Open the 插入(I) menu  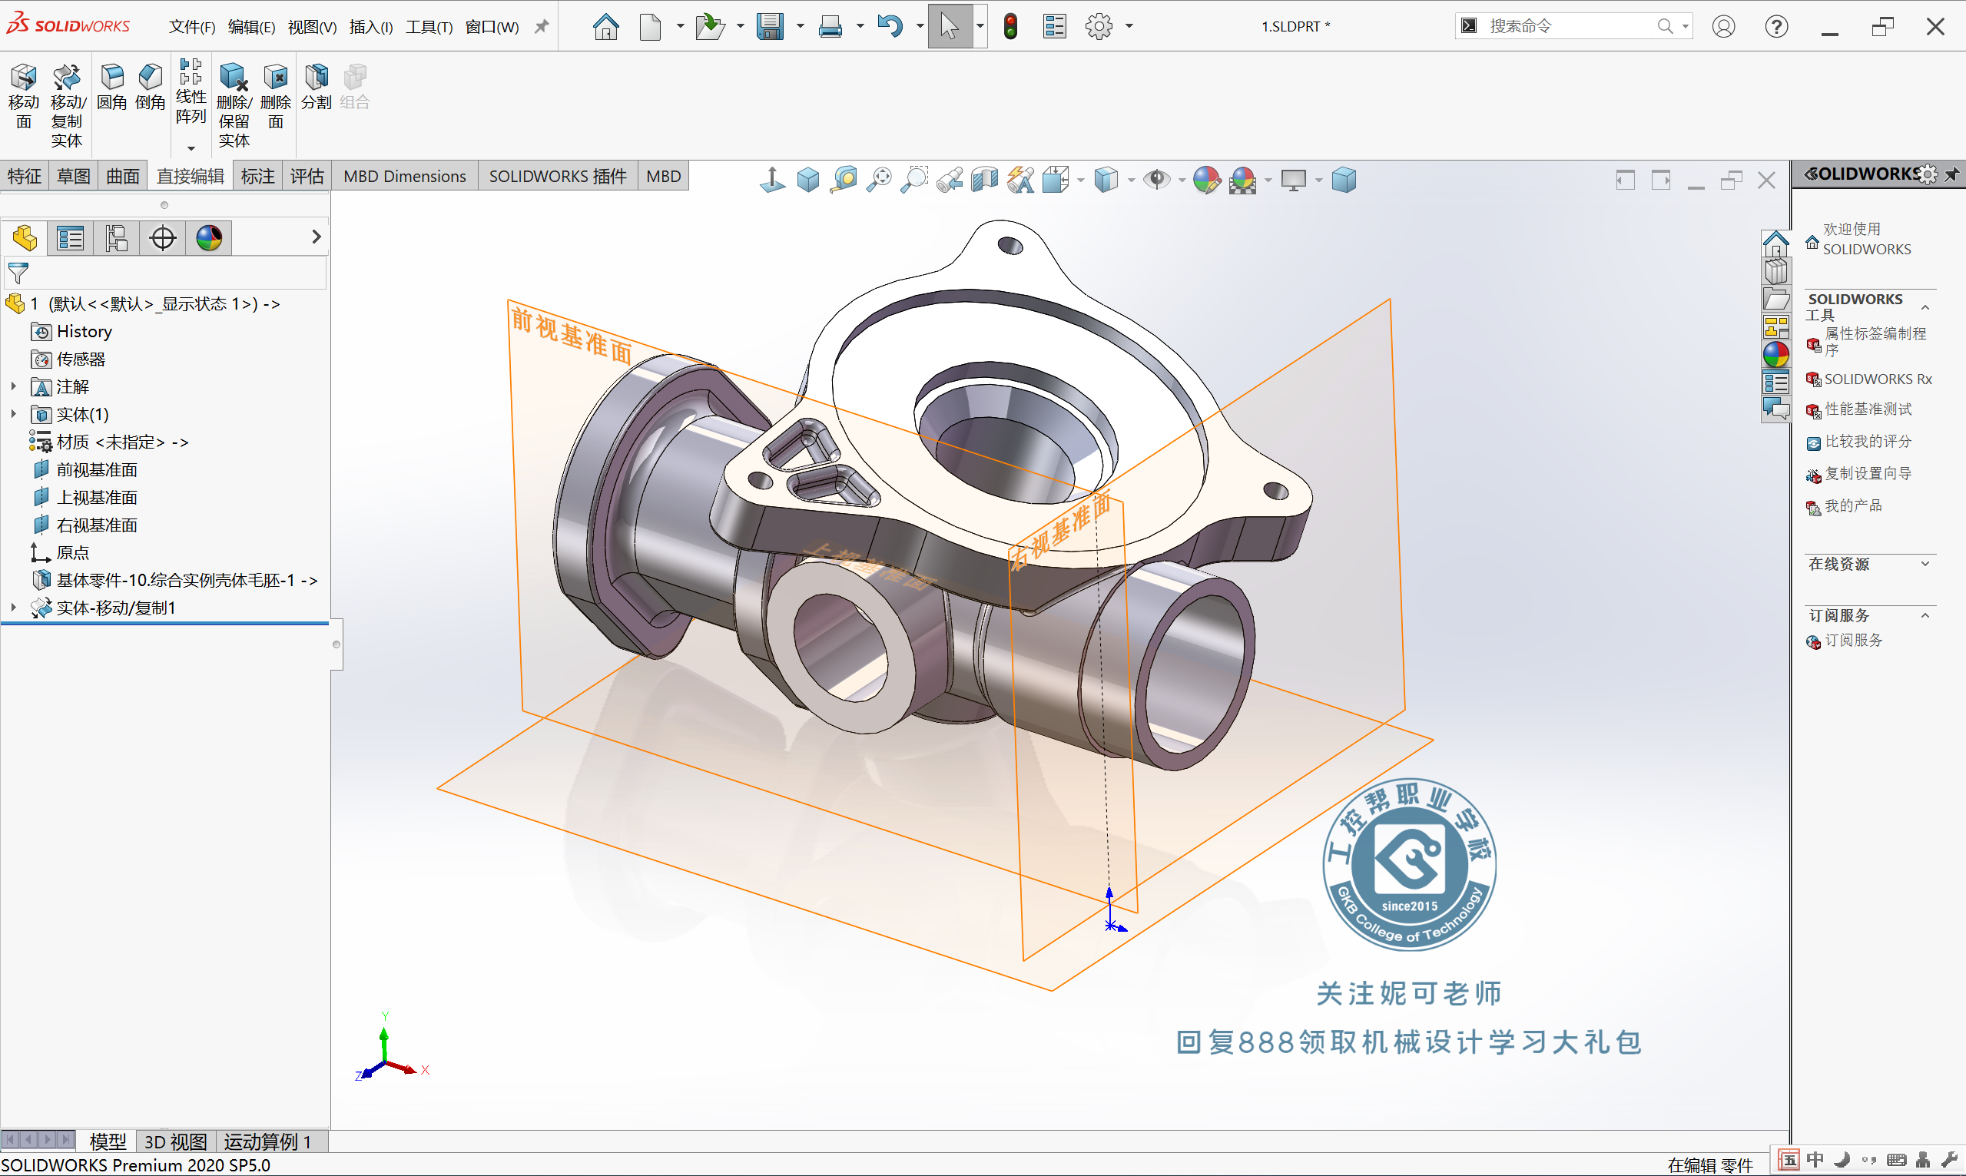(371, 27)
